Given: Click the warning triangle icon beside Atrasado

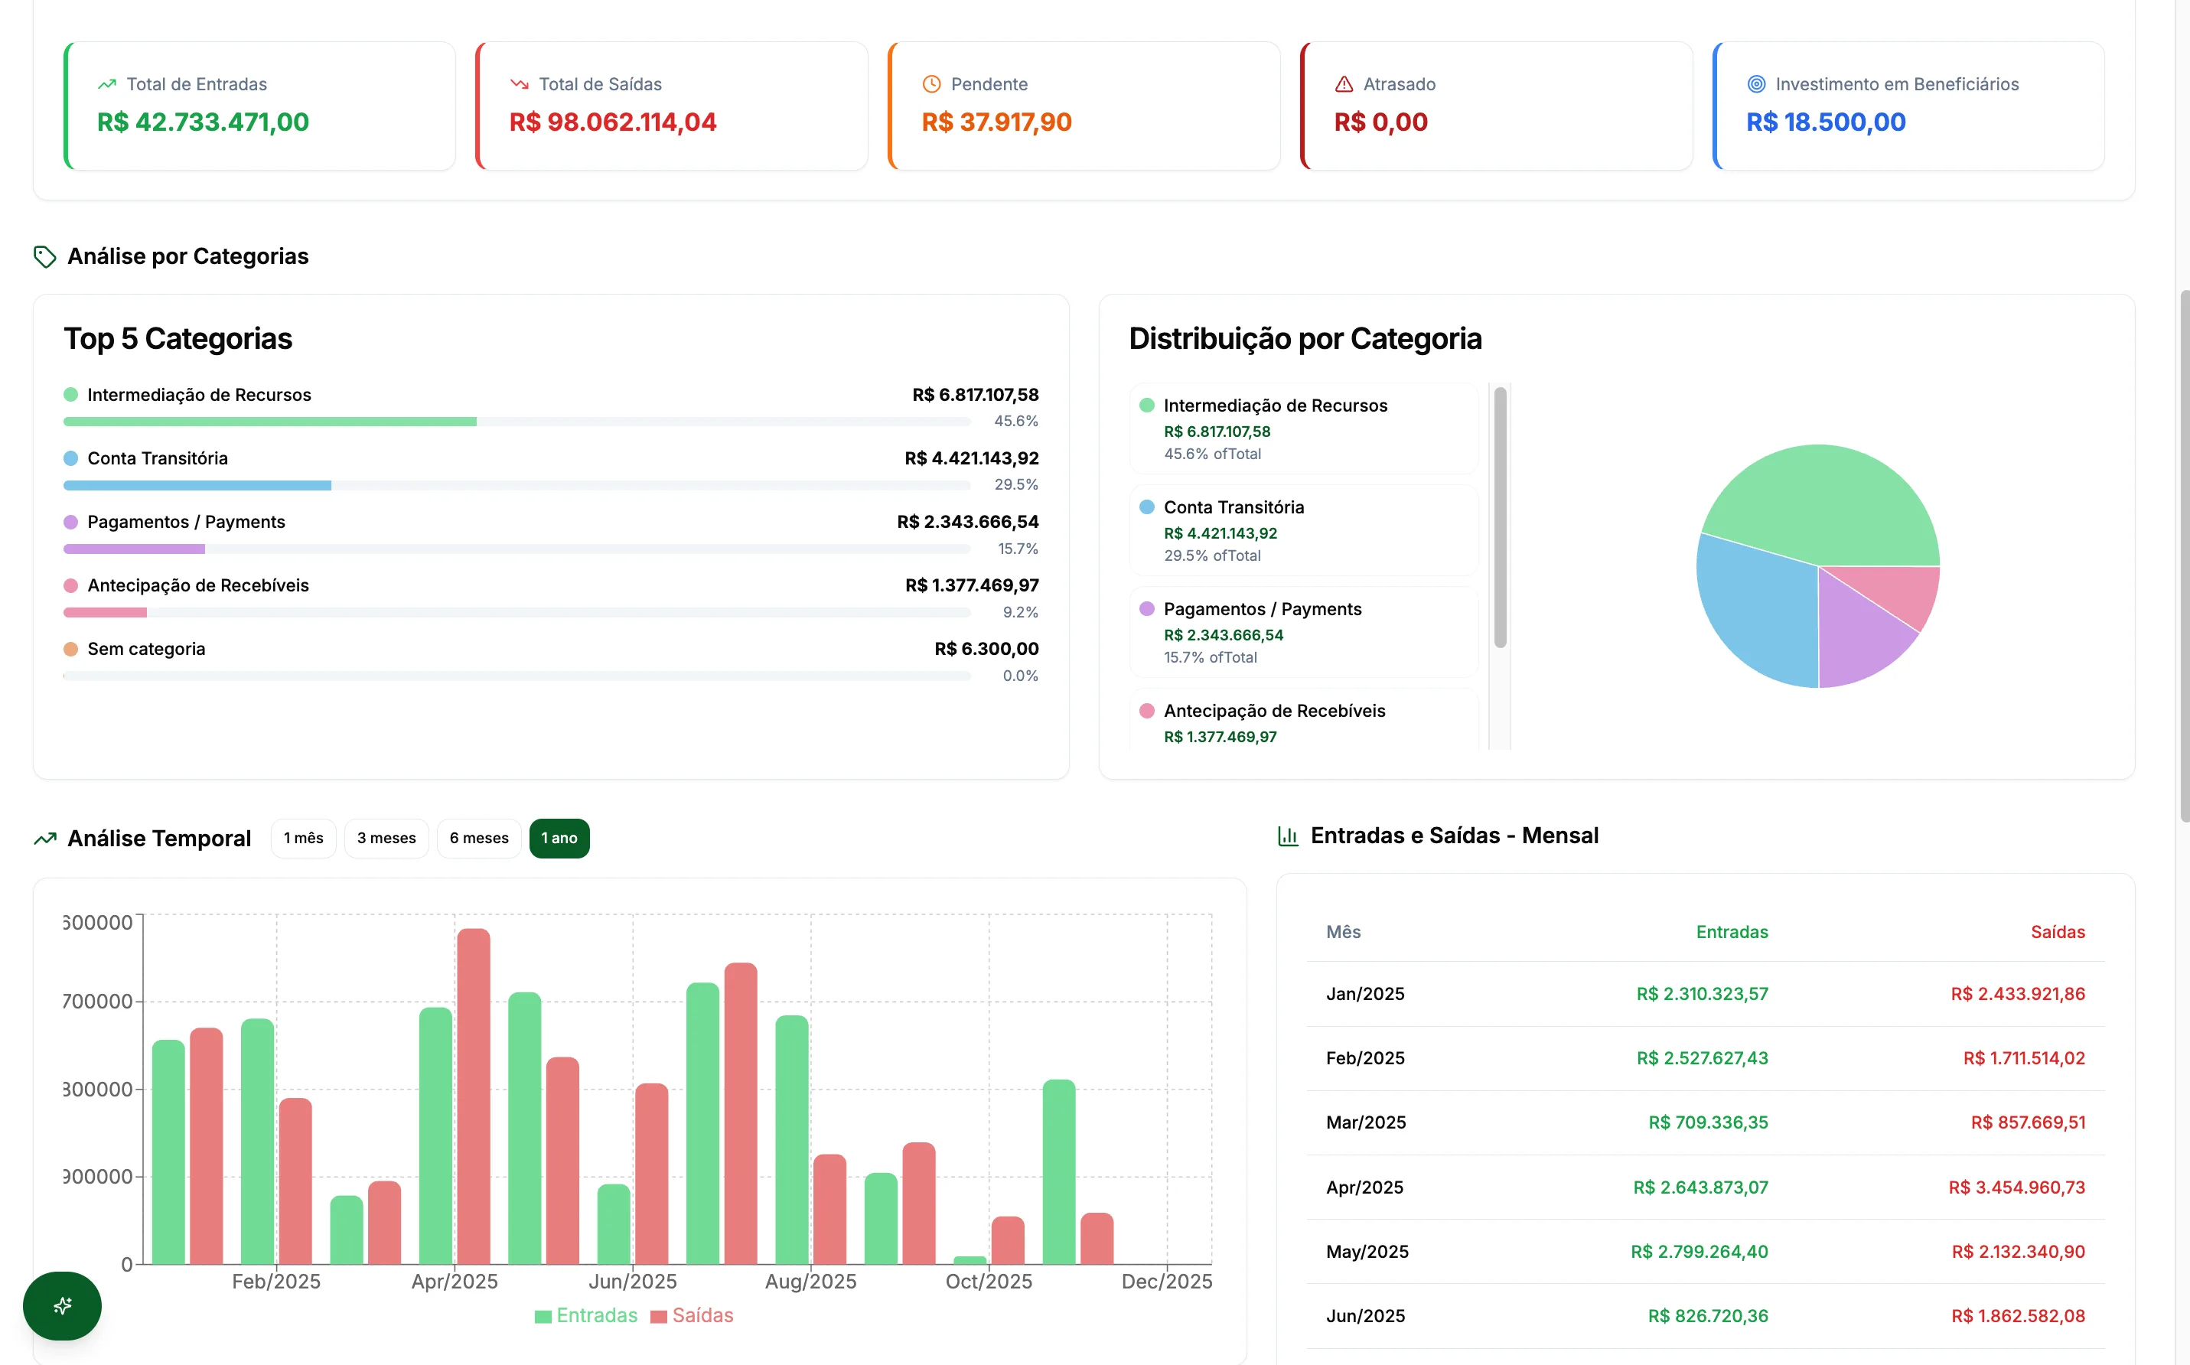Looking at the screenshot, I should click(x=1344, y=84).
